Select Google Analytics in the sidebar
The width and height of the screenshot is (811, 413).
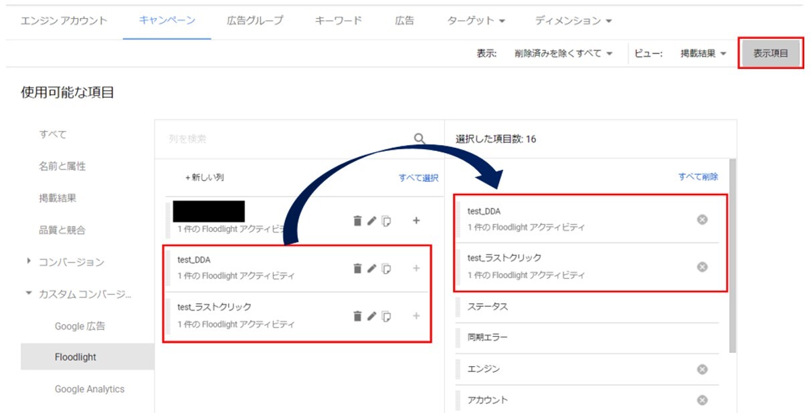(89, 389)
